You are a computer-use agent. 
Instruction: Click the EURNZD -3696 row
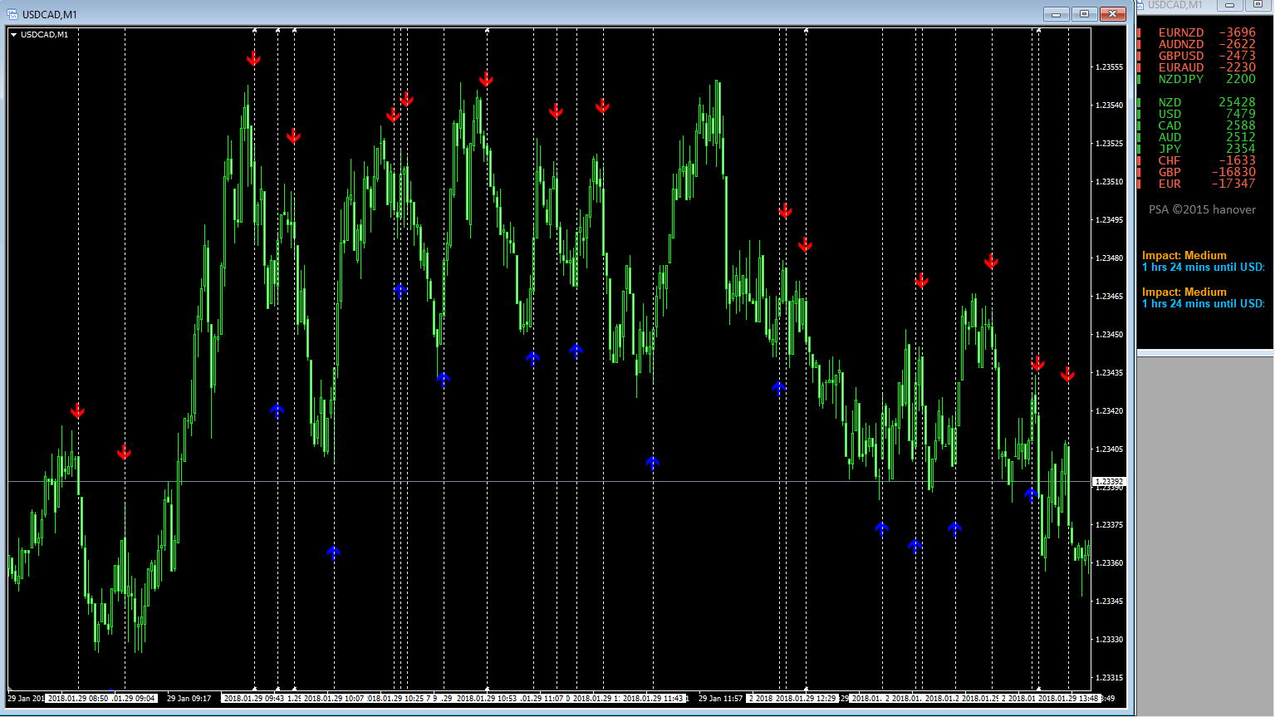(1197, 32)
